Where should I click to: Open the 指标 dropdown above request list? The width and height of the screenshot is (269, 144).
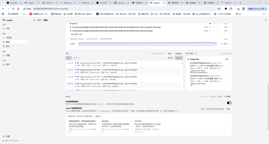(170, 54)
